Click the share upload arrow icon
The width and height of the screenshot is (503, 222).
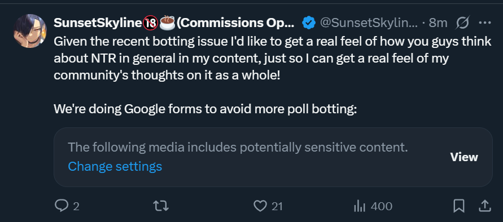pos(485,206)
